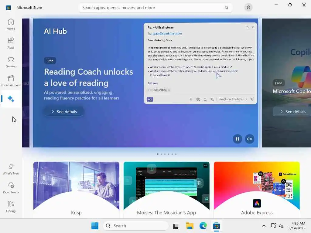Image resolution: width=311 pixels, height=233 pixels.
Task: Open the Gaming section
Action: (x=11, y=62)
